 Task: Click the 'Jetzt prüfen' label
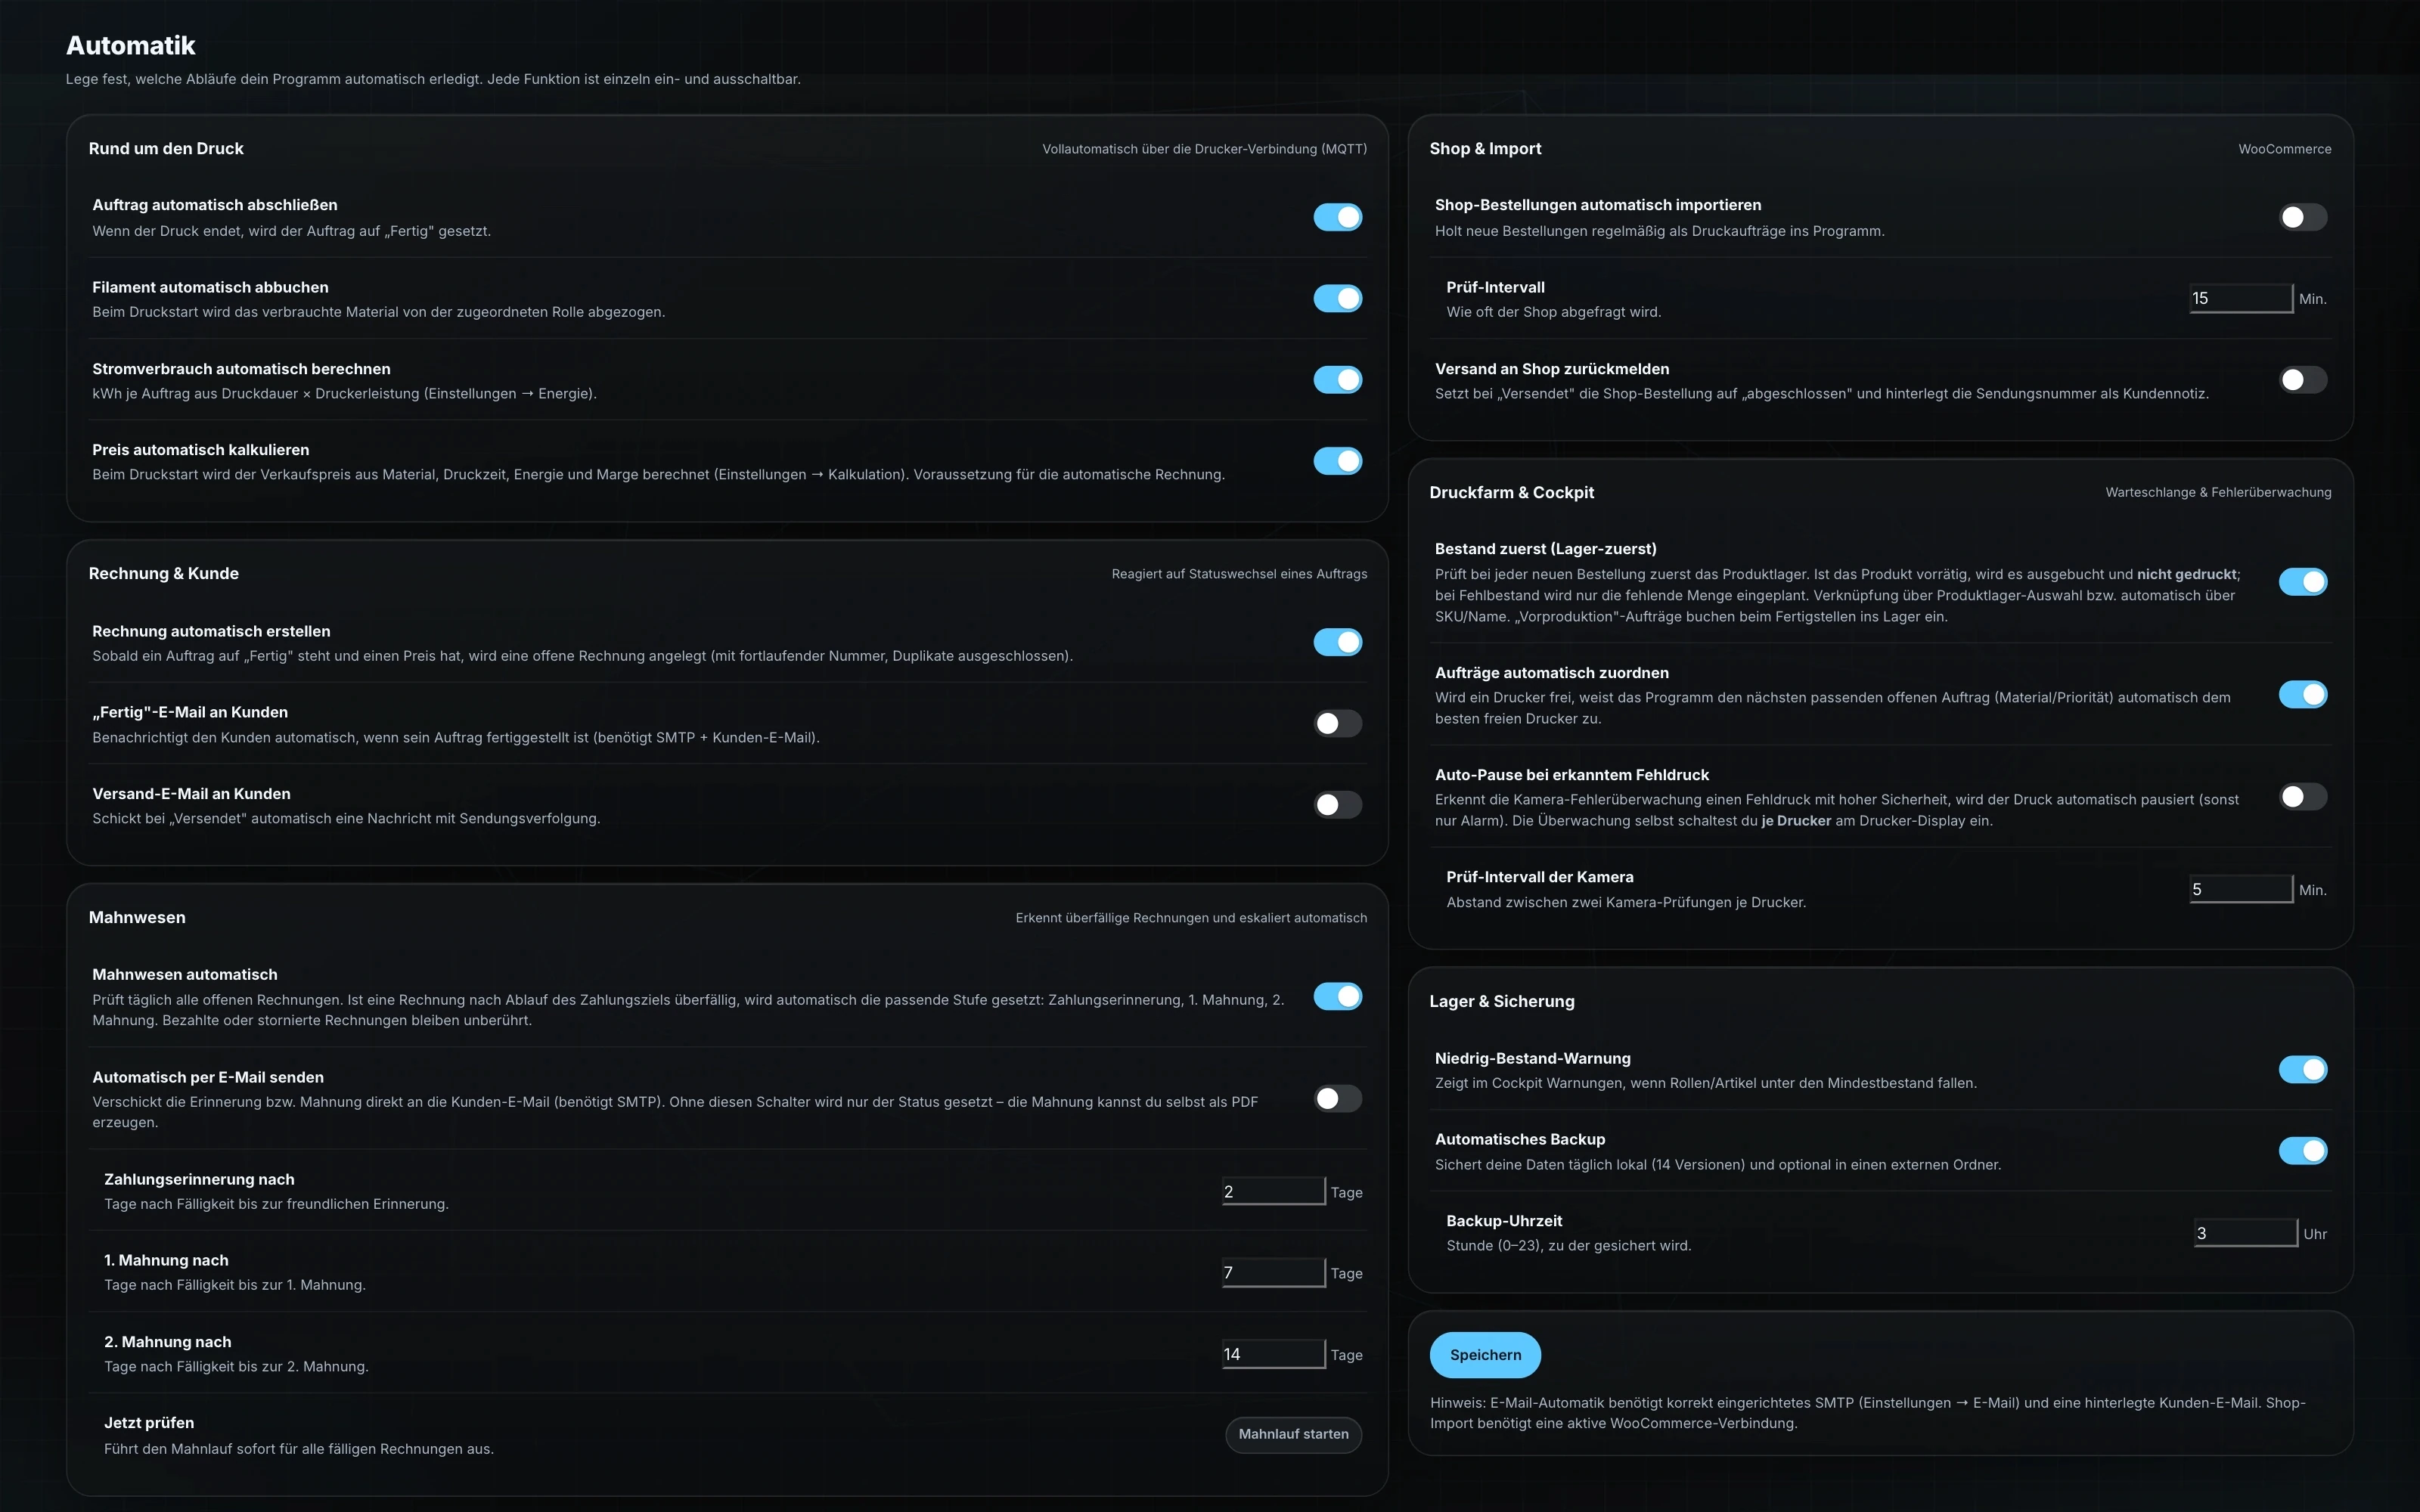coord(149,1423)
